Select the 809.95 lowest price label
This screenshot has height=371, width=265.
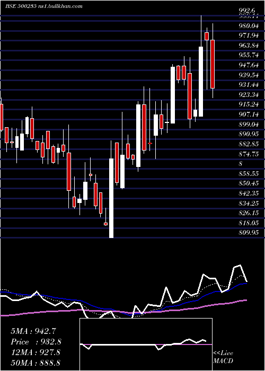[x=249, y=233]
